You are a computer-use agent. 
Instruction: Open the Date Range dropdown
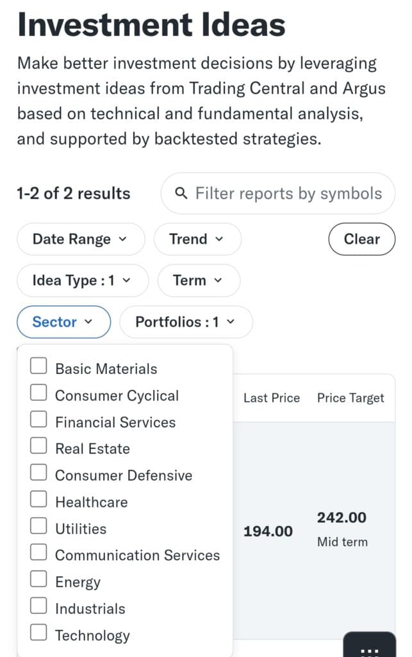(x=79, y=239)
